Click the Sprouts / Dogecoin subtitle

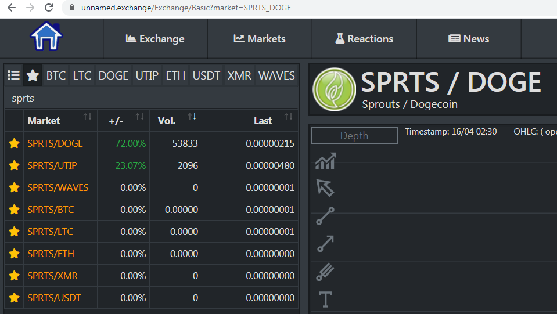point(409,104)
